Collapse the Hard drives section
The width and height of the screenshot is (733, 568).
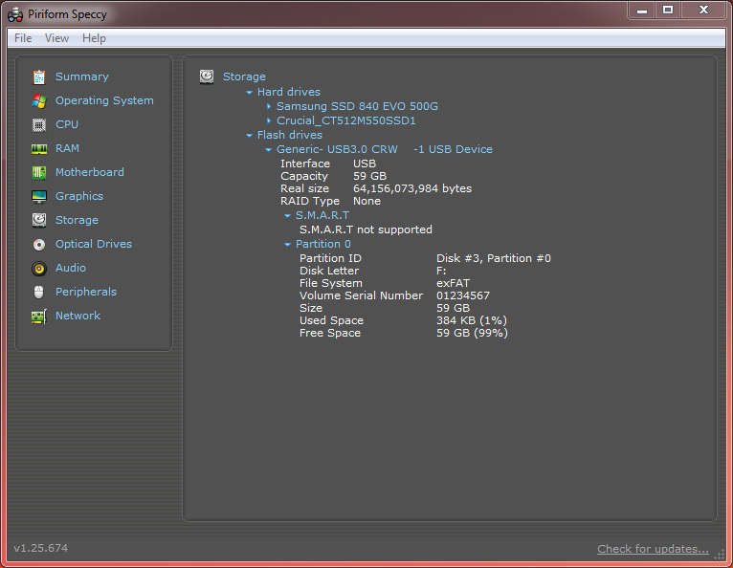[250, 93]
